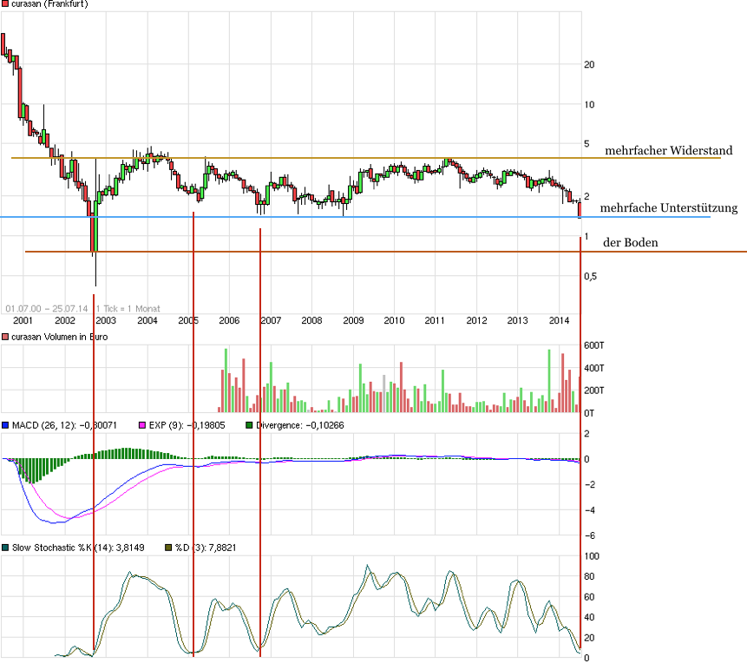Click the 2002 x-axis year label
Image resolution: width=747 pixels, height=663 pixels.
click(65, 320)
